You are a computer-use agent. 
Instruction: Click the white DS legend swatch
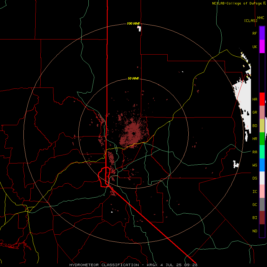262,178
